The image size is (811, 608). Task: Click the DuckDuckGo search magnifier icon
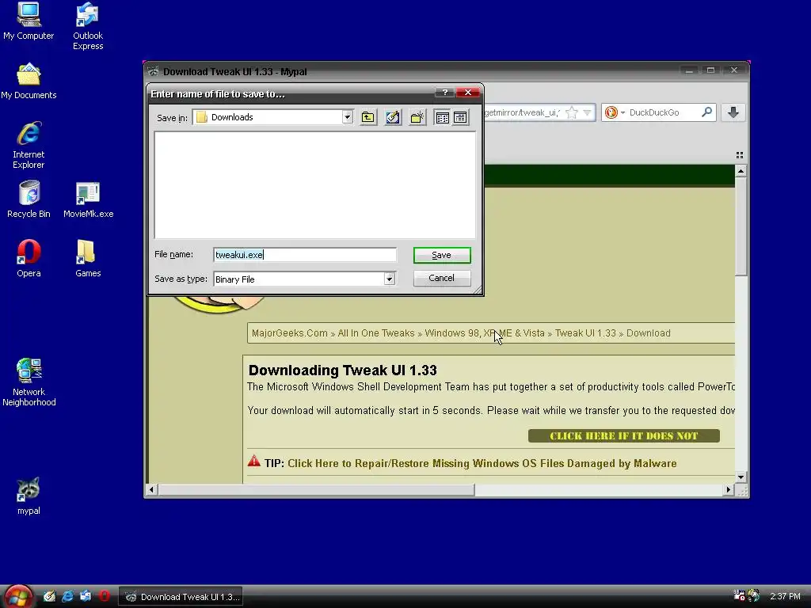[x=706, y=112]
